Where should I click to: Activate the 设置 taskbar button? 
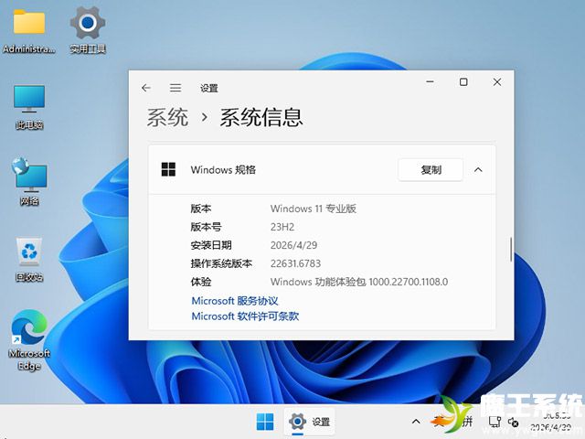pyautogui.click(x=309, y=422)
